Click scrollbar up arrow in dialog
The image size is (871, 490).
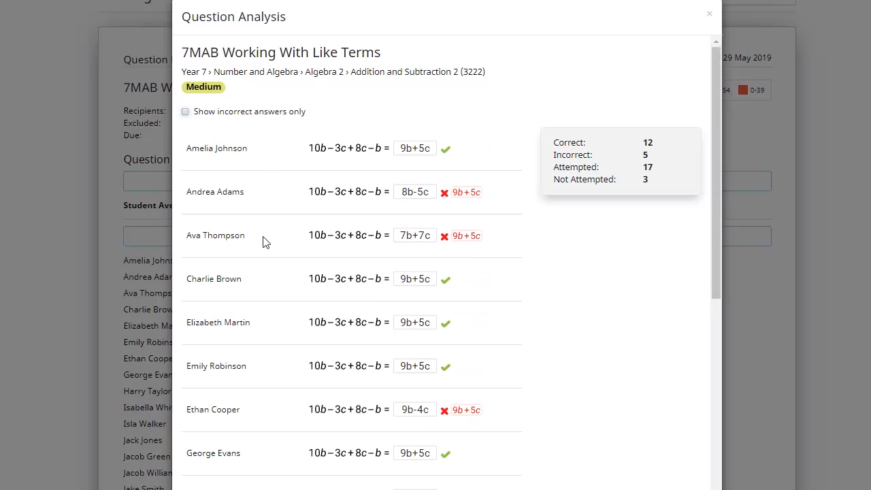click(715, 42)
